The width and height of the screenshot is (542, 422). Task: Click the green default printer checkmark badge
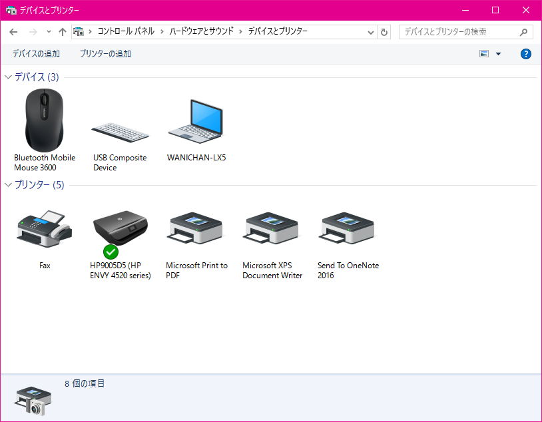tap(111, 252)
